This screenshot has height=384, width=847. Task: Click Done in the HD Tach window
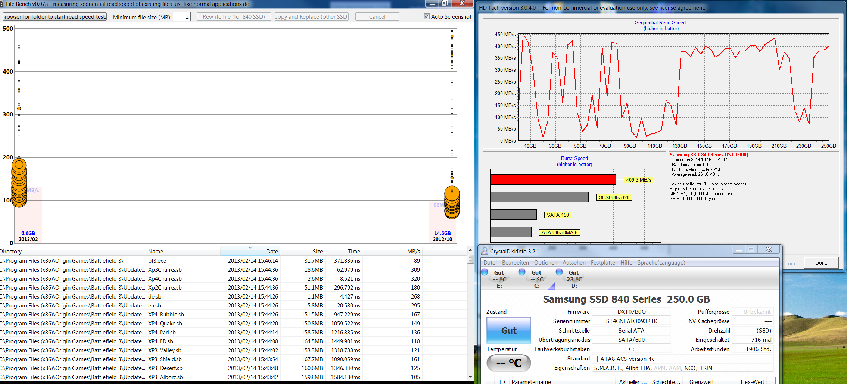coord(821,263)
